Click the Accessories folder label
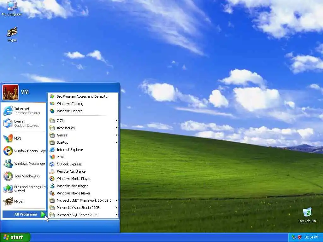The width and height of the screenshot is (323, 242). point(66,128)
